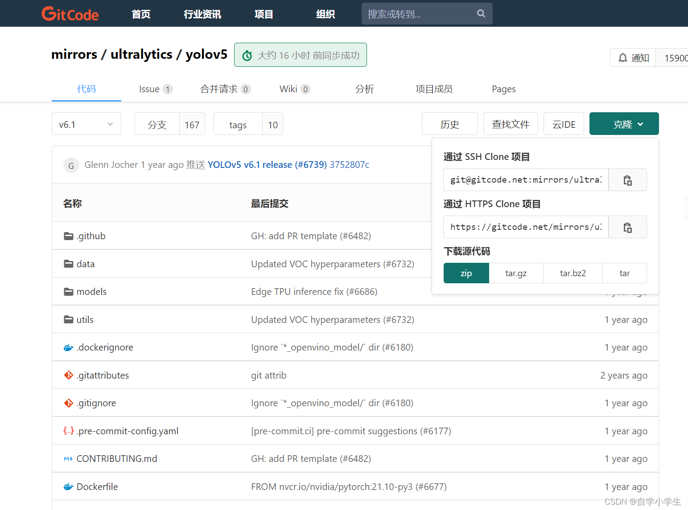
Task: Open 'git attrib' commit message
Action: (269, 375)
